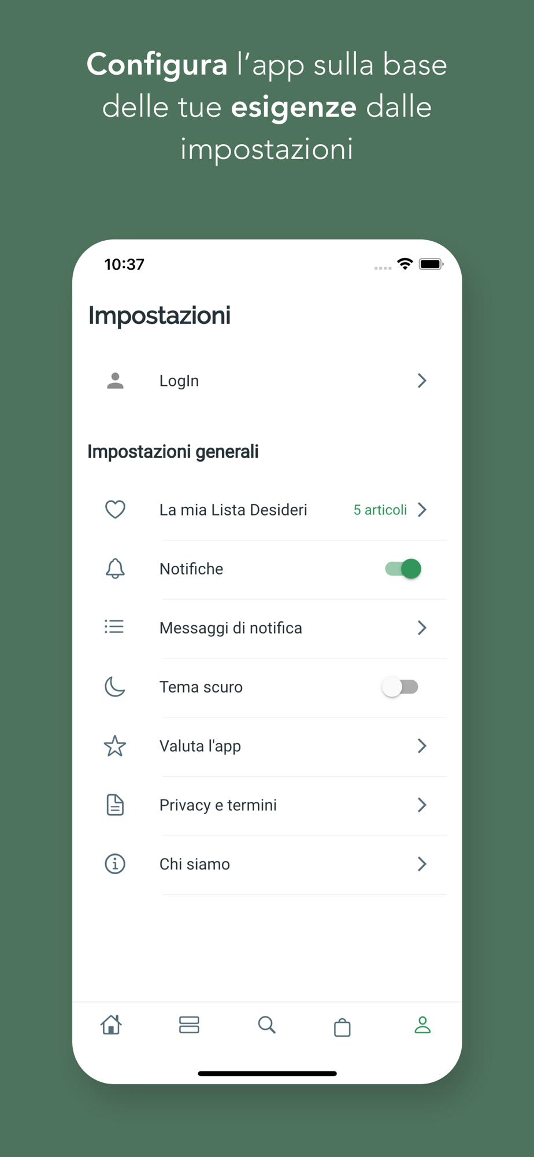This screenshot has height=1157, width=534.
Task: Tap the heart wishlist icon
Action: 115,510
